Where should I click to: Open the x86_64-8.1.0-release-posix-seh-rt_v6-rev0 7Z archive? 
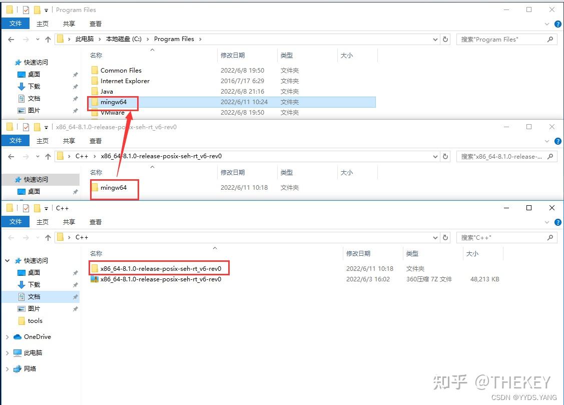pos(159,279)
